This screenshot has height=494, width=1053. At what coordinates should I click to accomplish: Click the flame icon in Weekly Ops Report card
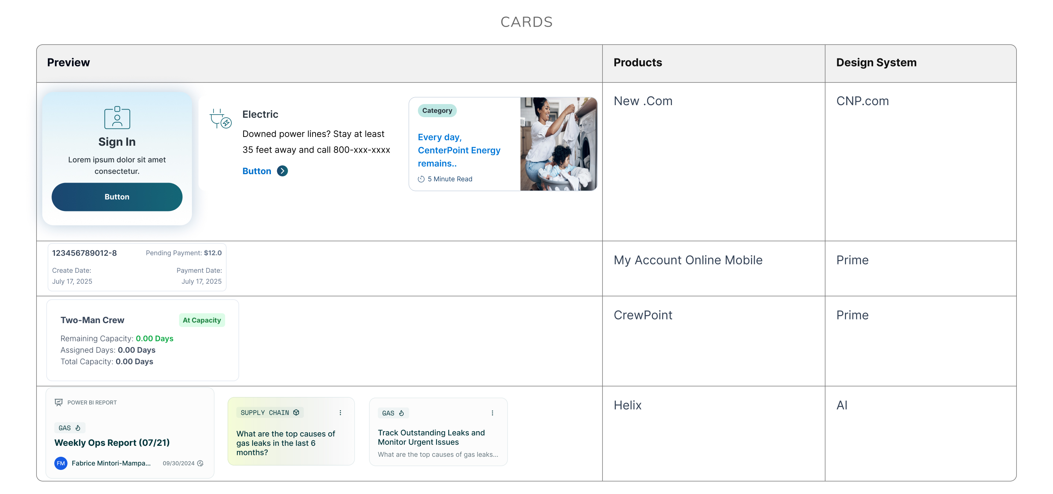point(78,428)
